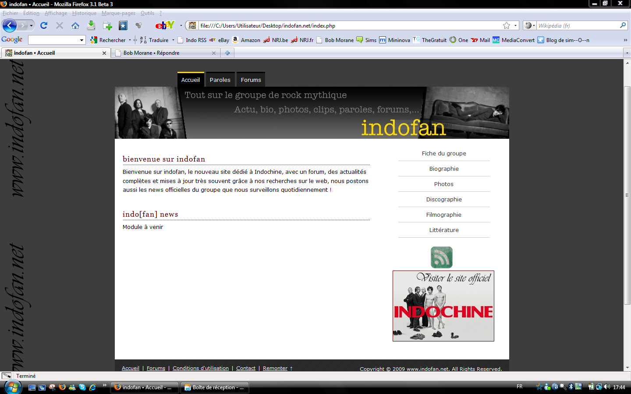Click the Windows Start orb
Viewport: 631px width, 394px height.
[x=12, y=387]
